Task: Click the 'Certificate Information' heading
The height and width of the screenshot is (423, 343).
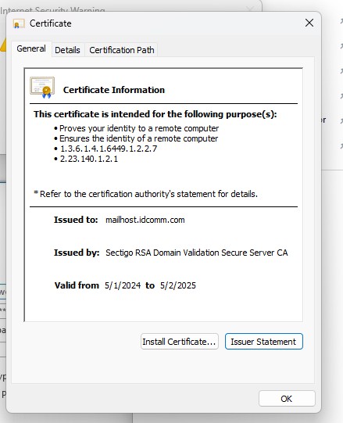Action: [114, 90]
